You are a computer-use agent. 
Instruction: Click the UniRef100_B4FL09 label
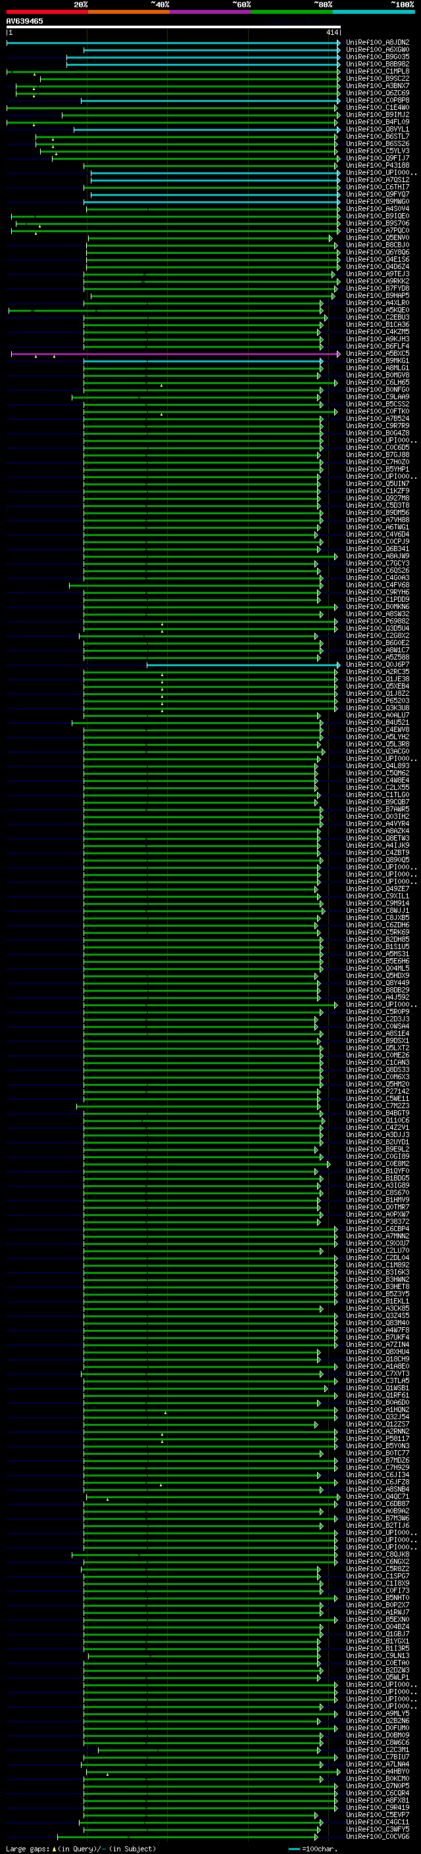[378, 122]
